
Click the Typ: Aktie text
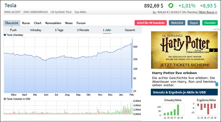[x=80, y=12]
